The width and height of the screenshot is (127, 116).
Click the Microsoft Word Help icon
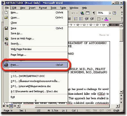(114, 13)
